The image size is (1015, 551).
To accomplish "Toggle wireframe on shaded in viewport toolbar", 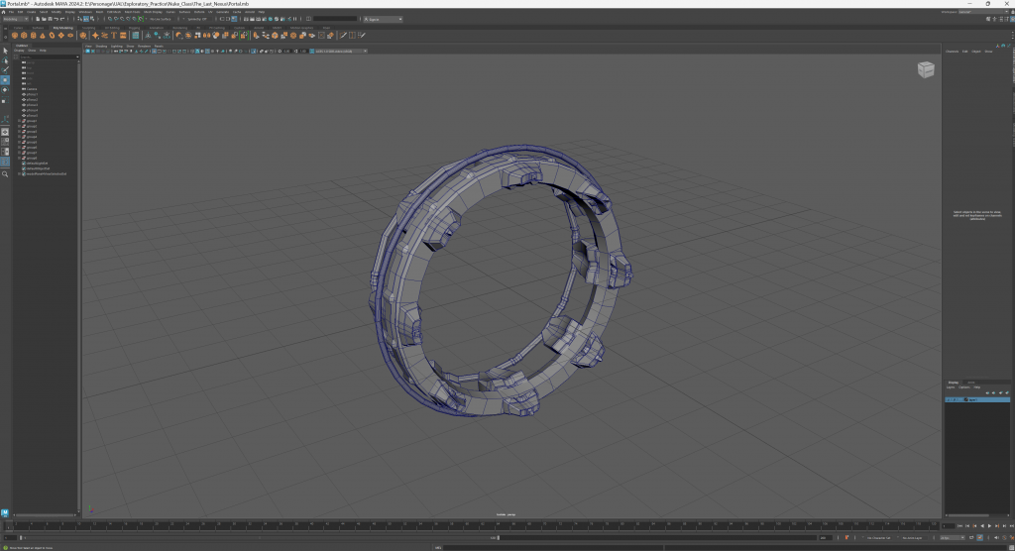I will point(207,52).
